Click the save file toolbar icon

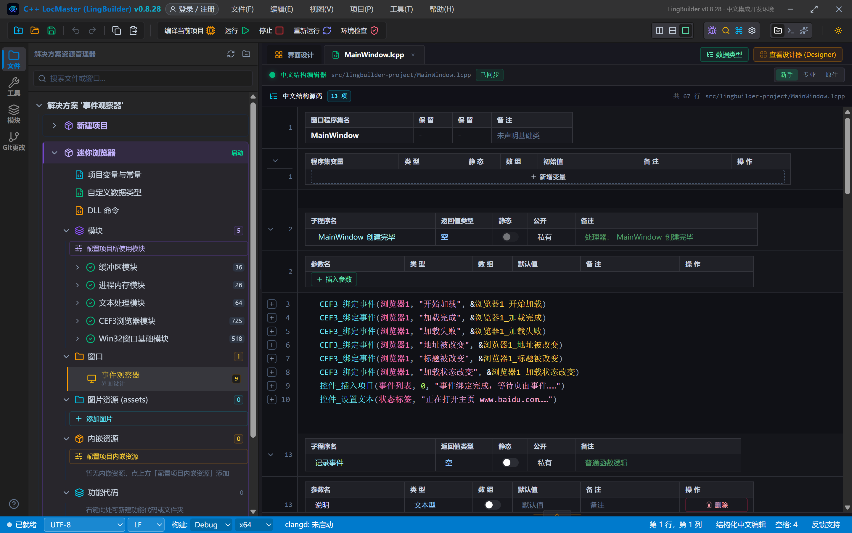coord(52,31)
